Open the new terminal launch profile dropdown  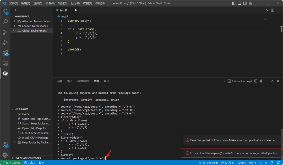(224, 81)
